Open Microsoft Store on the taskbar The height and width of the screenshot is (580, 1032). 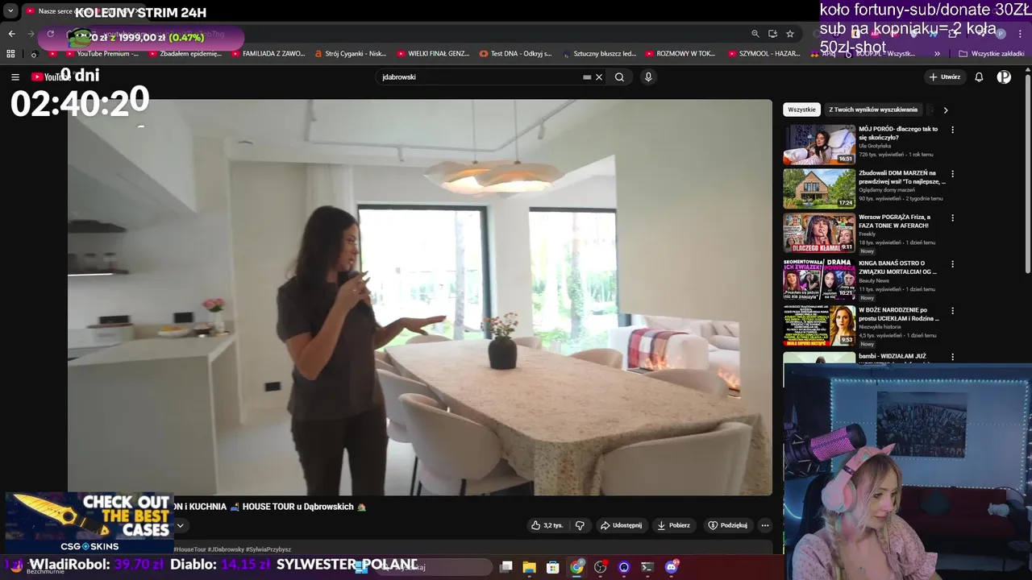point(552,567)
